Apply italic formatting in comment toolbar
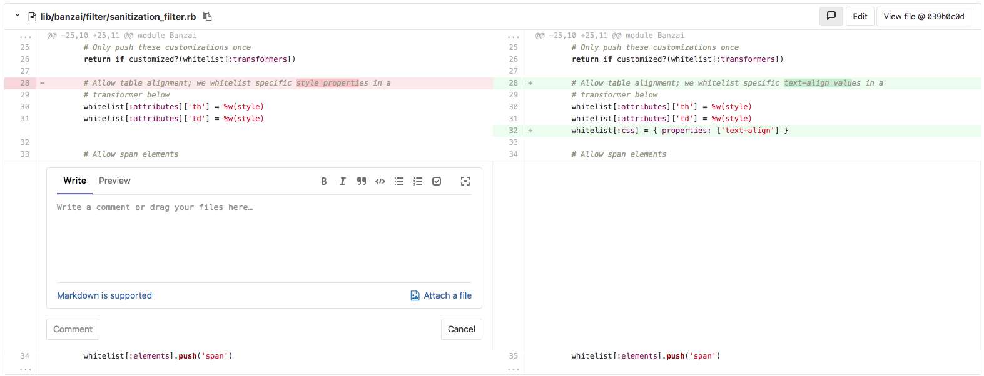This screenshot has width=984, height=376. (x=342, y=181)
